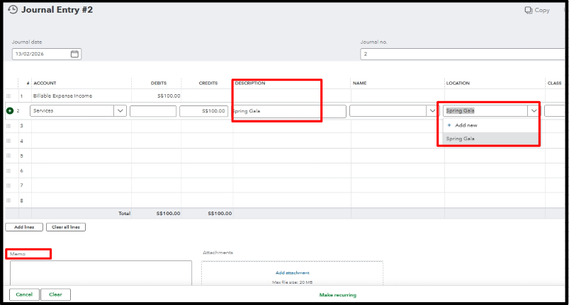
Task: Click the drag handle icon of row 8
Action: click(9, 200)
